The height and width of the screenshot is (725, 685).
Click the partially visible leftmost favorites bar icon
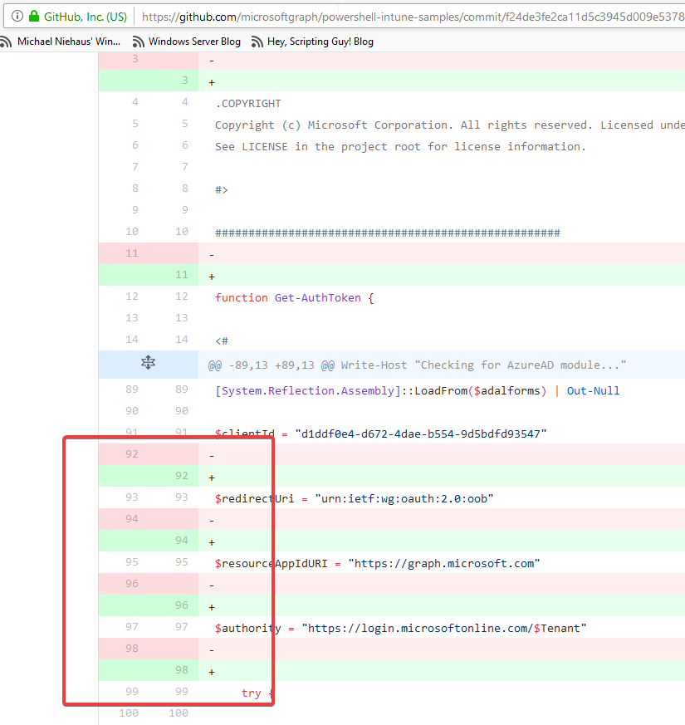tap(2, 41)
